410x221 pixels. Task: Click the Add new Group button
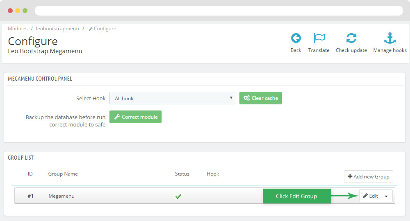click(x=368, y=176)
